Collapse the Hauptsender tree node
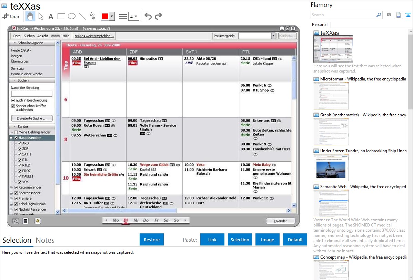Image resolution: width=413 pixels, height=280 pixels. click(x=11, y=138)
